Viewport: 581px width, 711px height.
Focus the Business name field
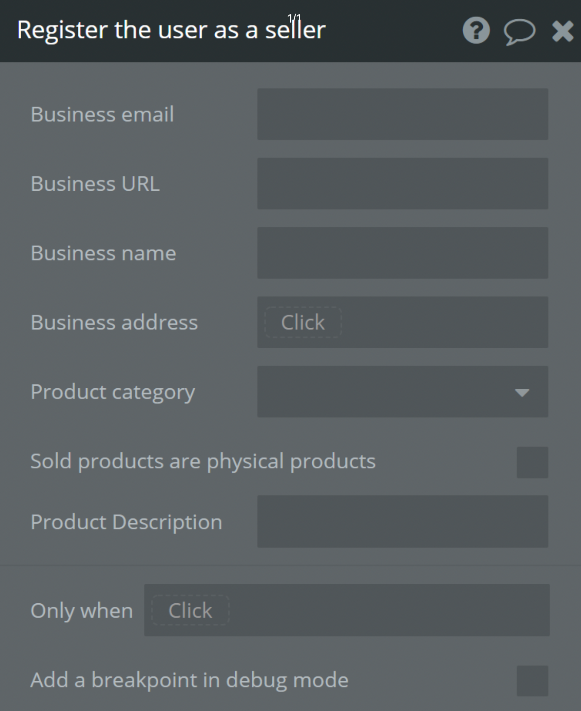[402, 253]
